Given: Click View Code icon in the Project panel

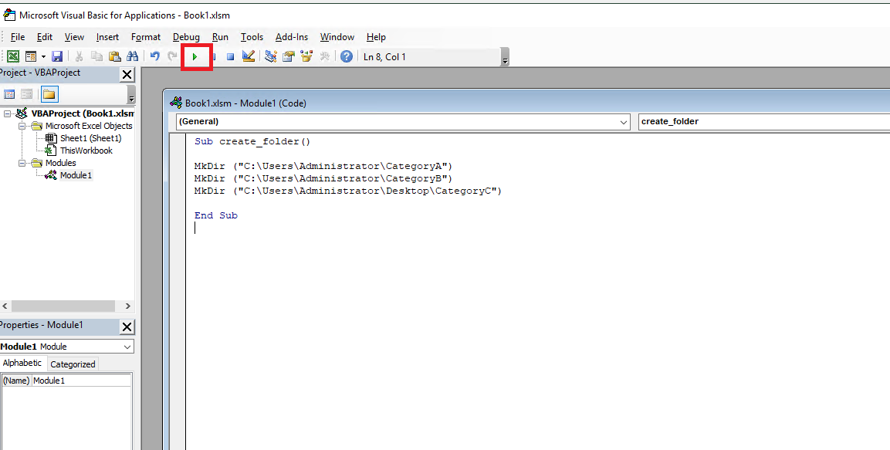Looking at the screenshot, I should click(x=9, y=94).
